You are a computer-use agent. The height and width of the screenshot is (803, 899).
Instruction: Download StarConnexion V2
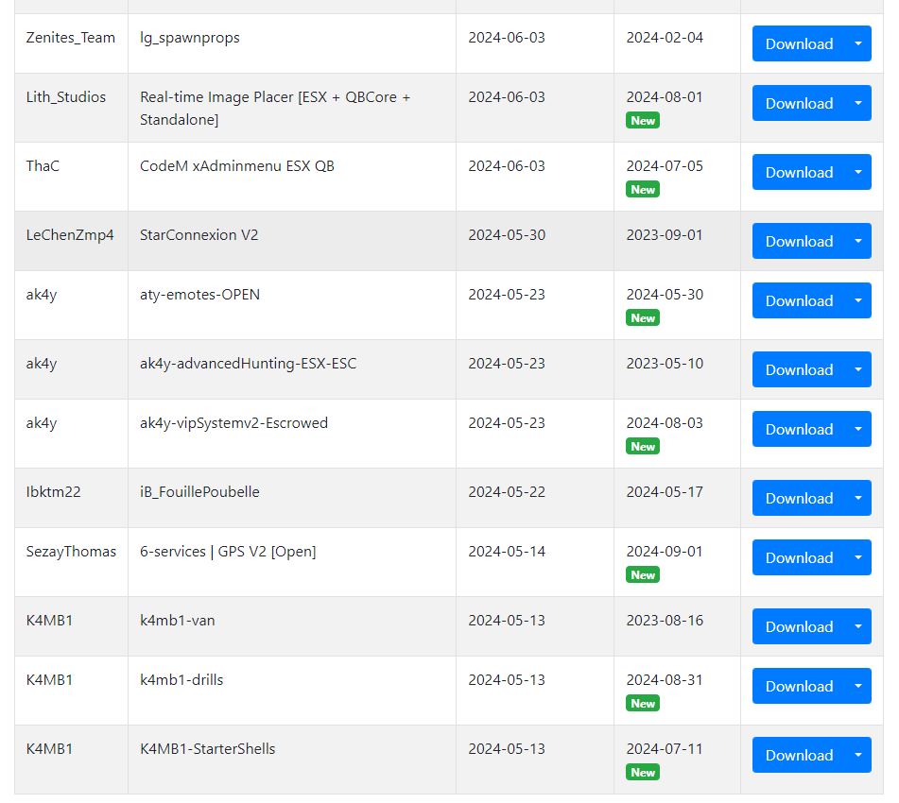pos(799,241)
